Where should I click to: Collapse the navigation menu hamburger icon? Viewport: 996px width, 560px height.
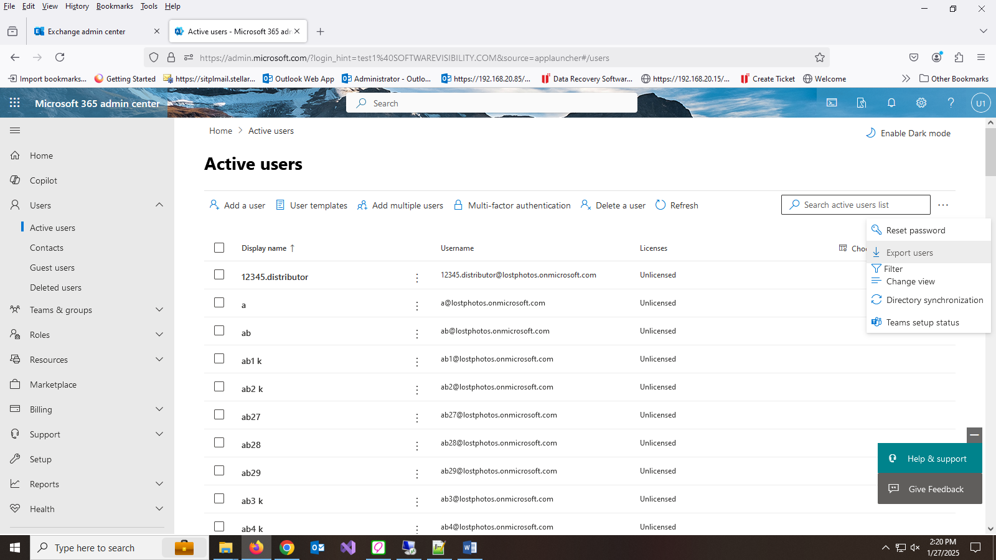(x=15, y=130)
